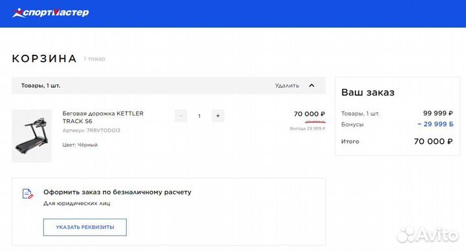
Task: Click Бонусы − 29 999 Б value
Action: point(436,124)
